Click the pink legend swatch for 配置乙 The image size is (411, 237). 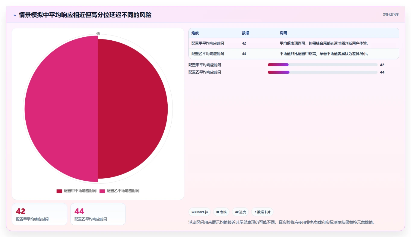click(x=102, y=191)
